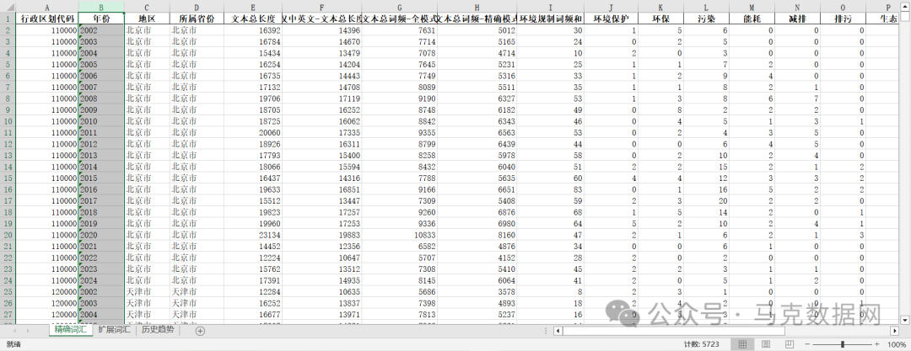The width and height of the screenshot is (911, 351).
Task: Select column B header
Action: coord(101,7)
